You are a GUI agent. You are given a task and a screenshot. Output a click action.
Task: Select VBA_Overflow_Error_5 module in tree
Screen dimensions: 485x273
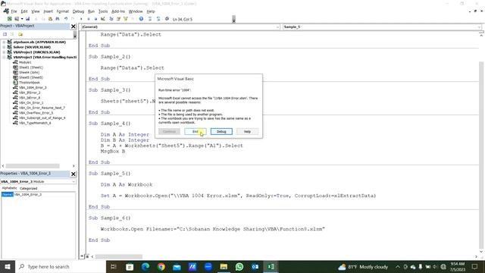coord(36,113)
